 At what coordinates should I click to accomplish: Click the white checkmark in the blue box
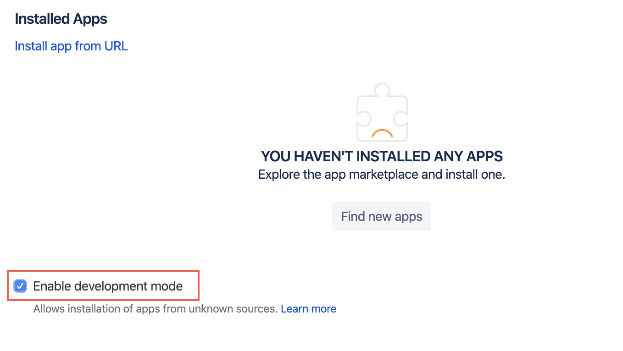(20, 286)
